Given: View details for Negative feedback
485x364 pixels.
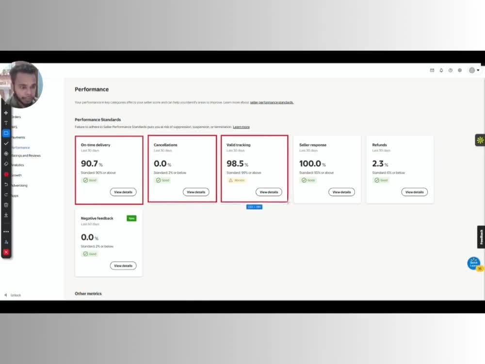Looking at the screenshot, I should point(123,266).
